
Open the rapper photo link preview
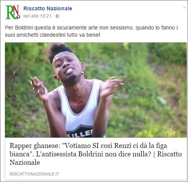click(x=96, y=90)
